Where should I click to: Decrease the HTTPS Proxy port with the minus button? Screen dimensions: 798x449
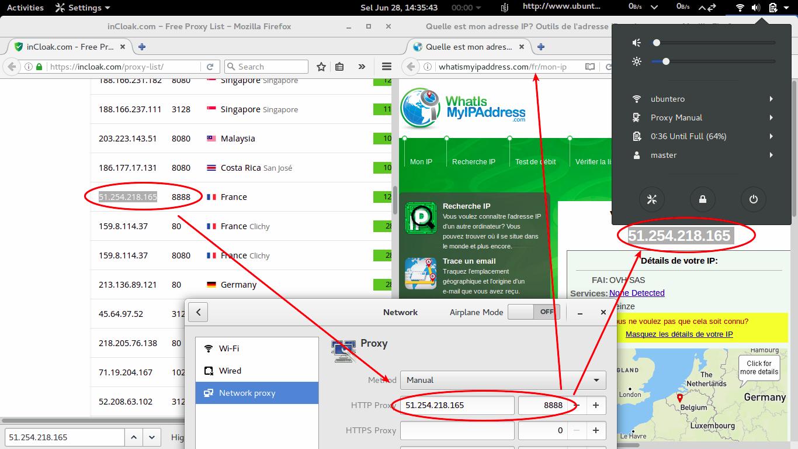tap(577, 430)
